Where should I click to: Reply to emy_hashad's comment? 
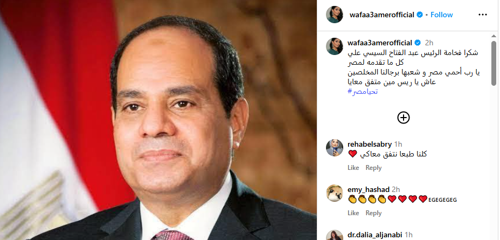pyautogui.click(x=373, y=213)
